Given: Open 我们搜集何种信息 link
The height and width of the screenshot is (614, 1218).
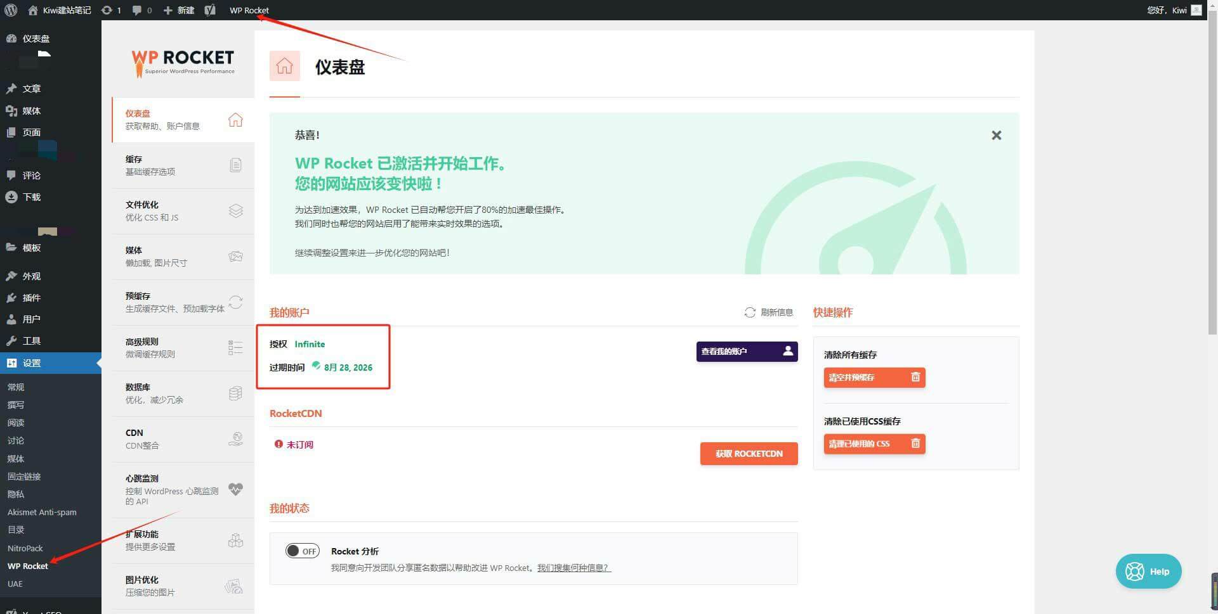Looking at the screenshot, I should tap(573, 568).
